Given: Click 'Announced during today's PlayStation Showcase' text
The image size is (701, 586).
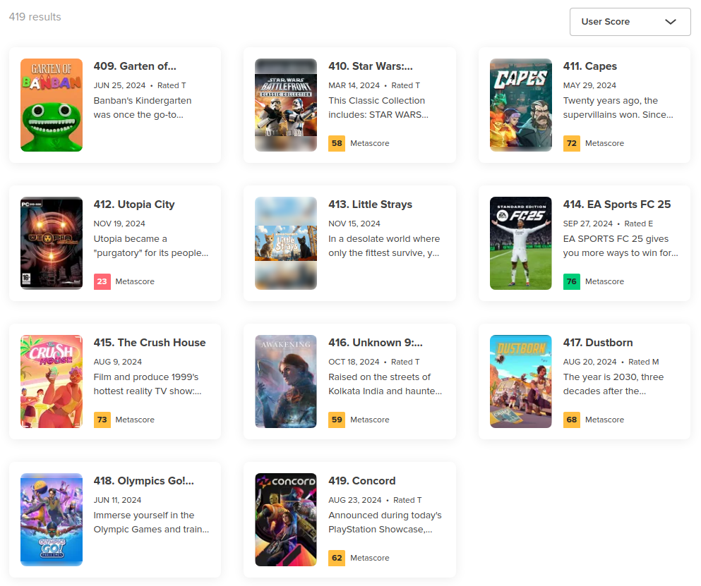Looking at the screenshot, I should (x=385, y=522).
